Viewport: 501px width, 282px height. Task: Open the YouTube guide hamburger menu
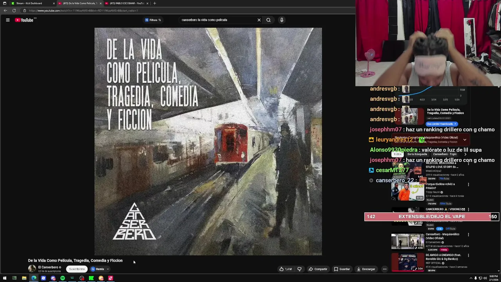(x=7, y=20)
